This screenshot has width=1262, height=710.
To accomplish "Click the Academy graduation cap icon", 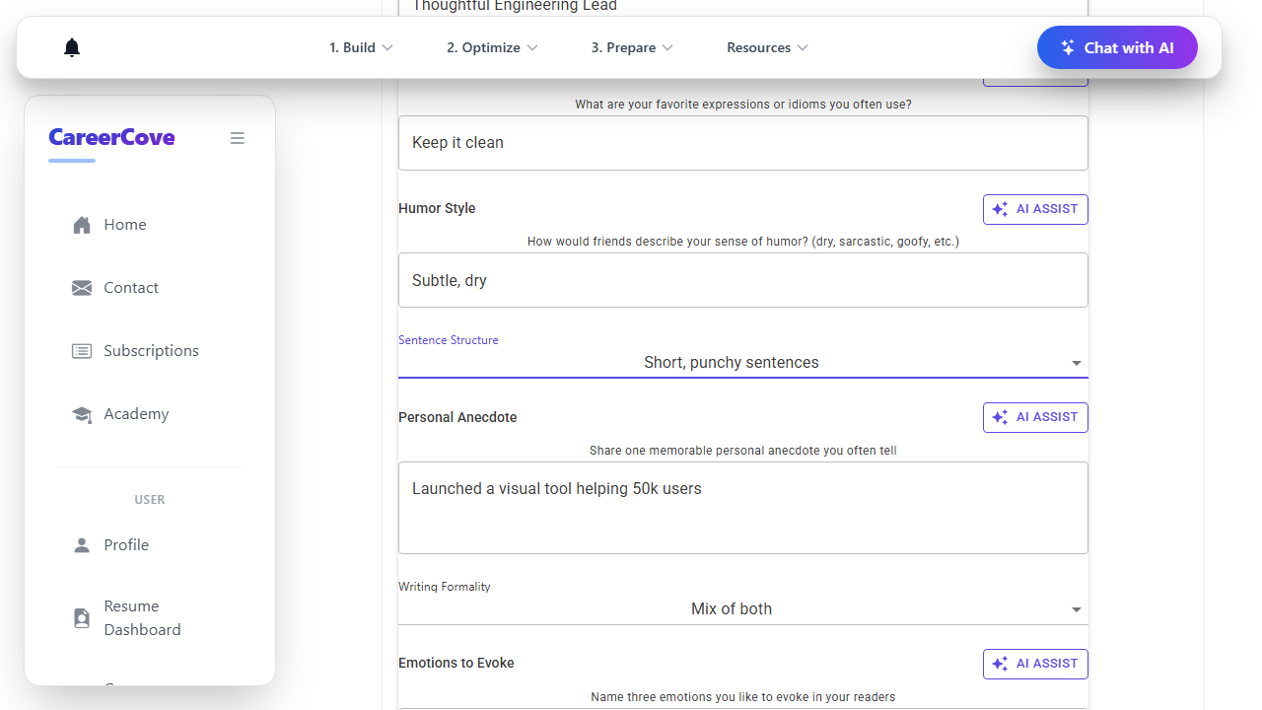I will pos(82,414).
